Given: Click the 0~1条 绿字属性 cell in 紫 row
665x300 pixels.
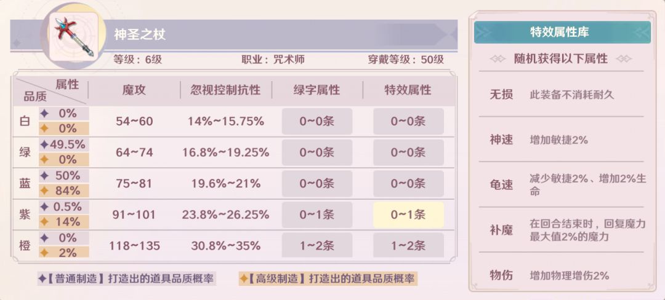Looking at the screenshot, I should [x=316, y=215].
